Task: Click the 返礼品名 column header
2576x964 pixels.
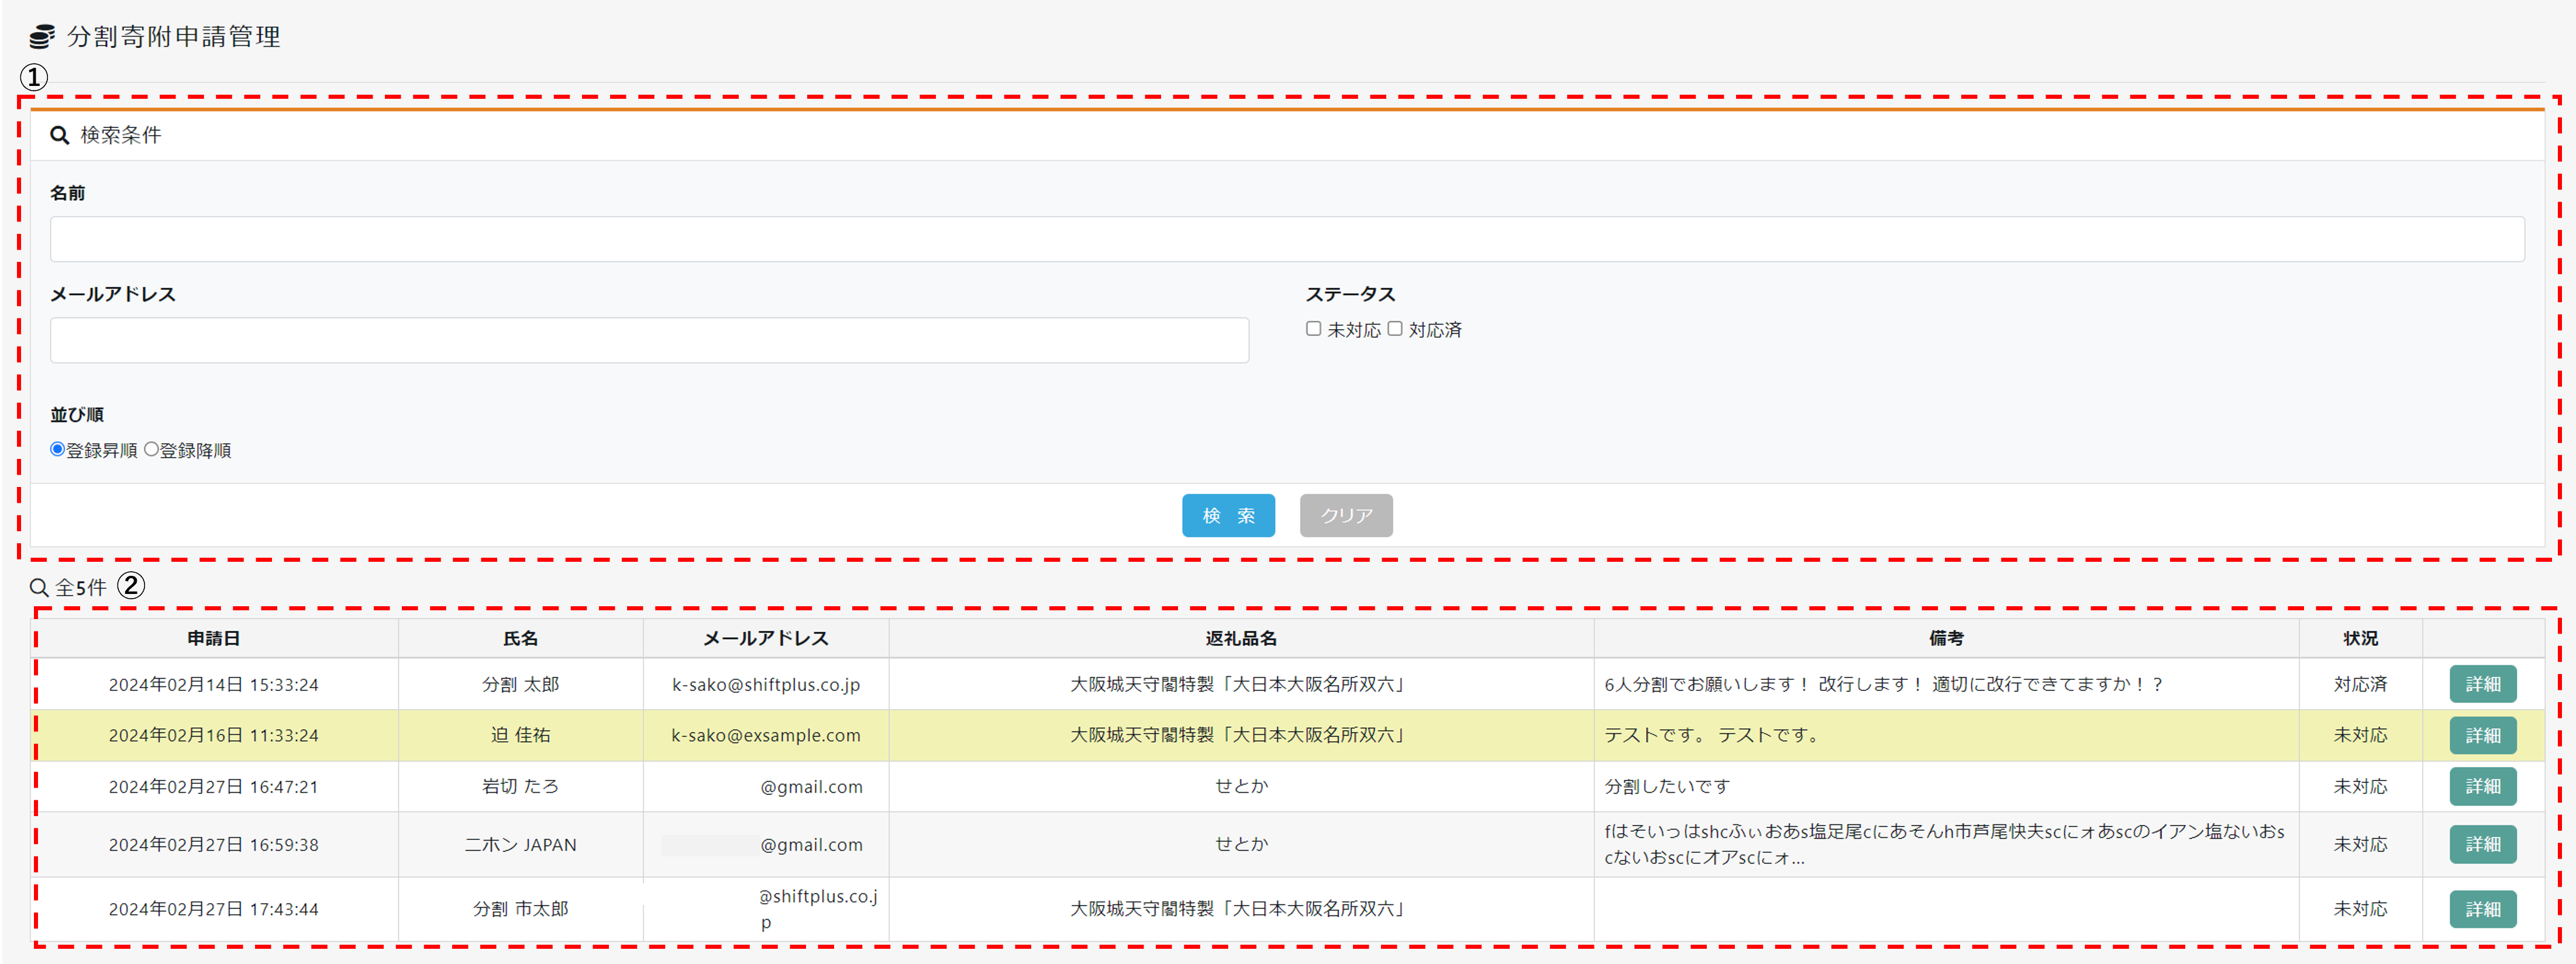Action: point(1240,638)
